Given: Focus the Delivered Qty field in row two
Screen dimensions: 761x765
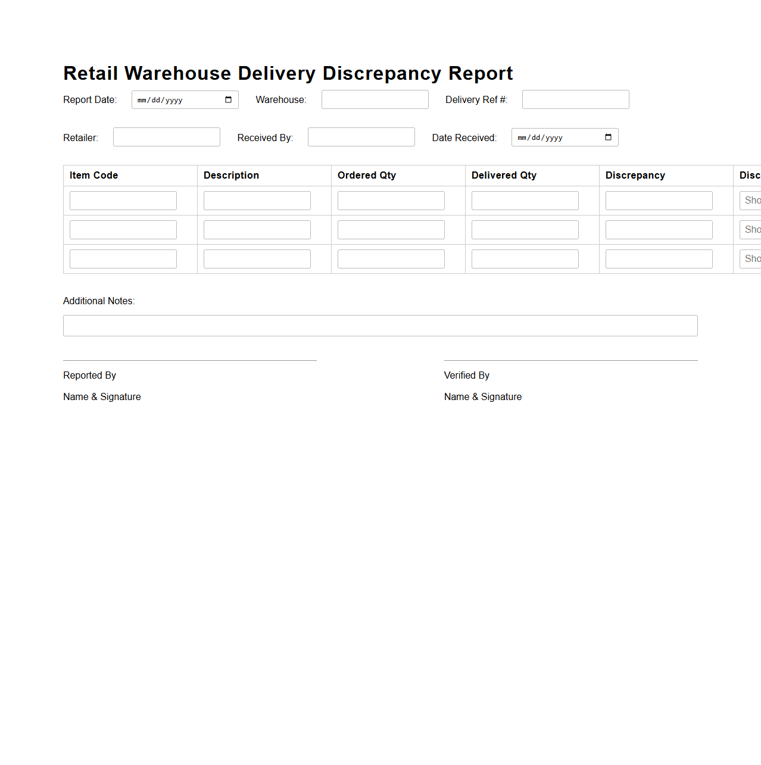Looking at the screenshot, I should [525, 229].
